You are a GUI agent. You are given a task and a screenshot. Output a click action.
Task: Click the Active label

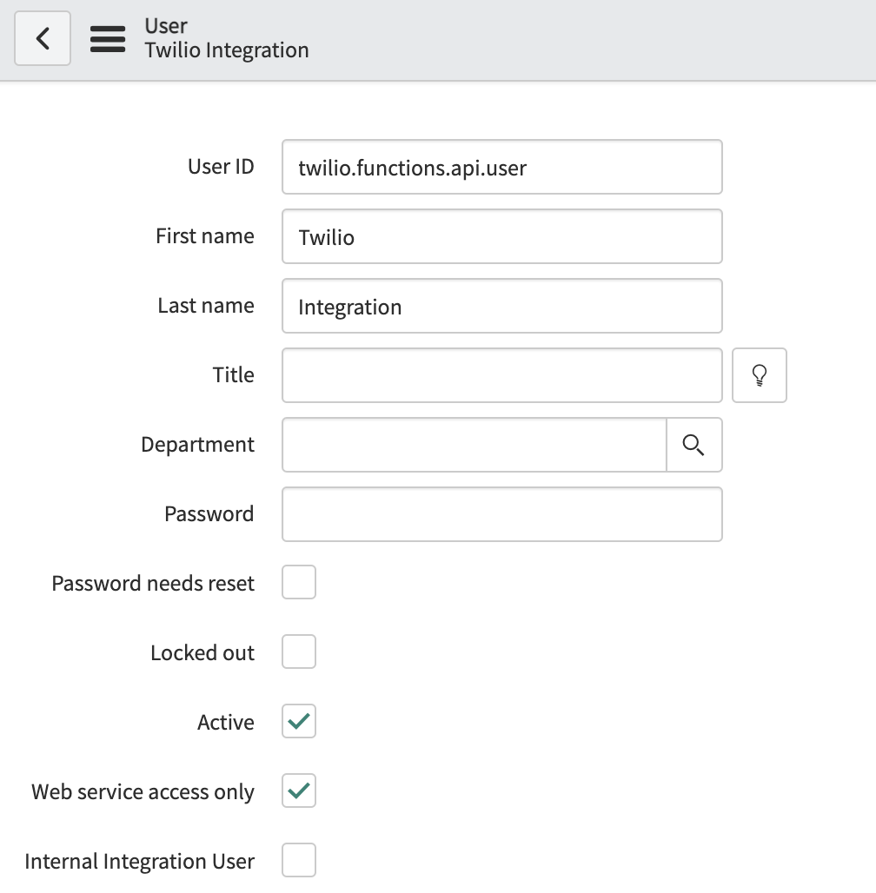(226, 722)
